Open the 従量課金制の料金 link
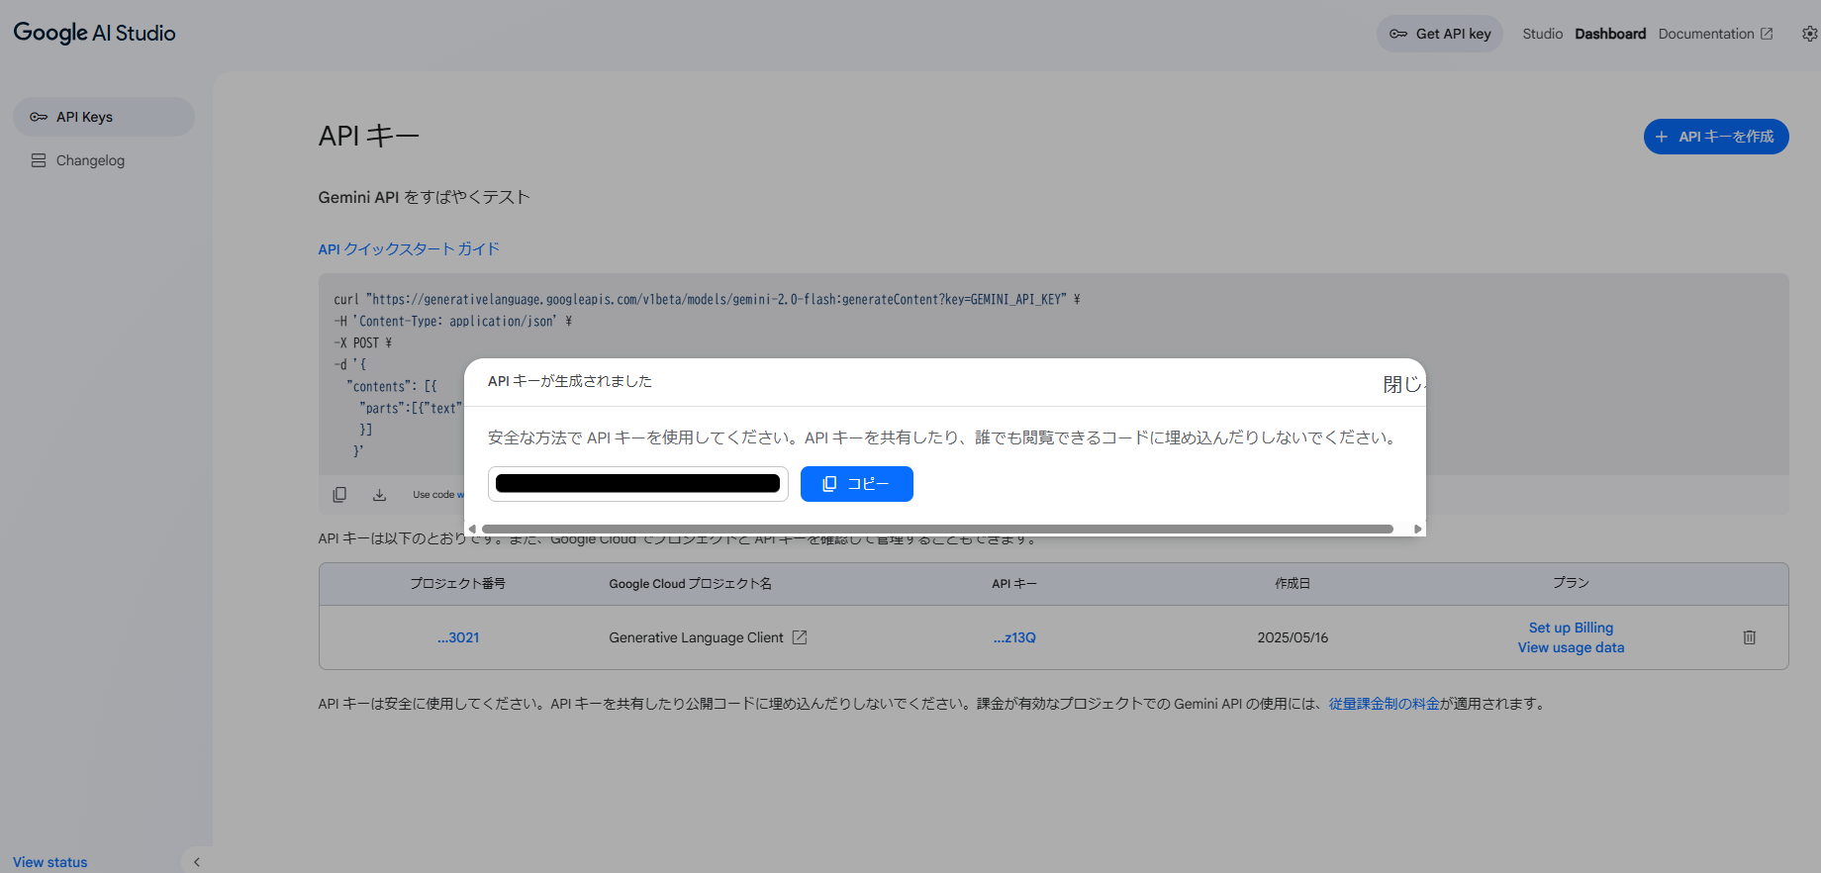1821x873 pixels. pyautogui.click(x=1384, y=704)
